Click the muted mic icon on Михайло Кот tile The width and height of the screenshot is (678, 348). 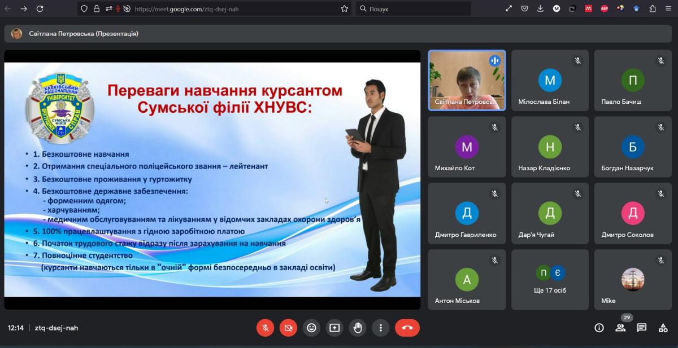494,127
